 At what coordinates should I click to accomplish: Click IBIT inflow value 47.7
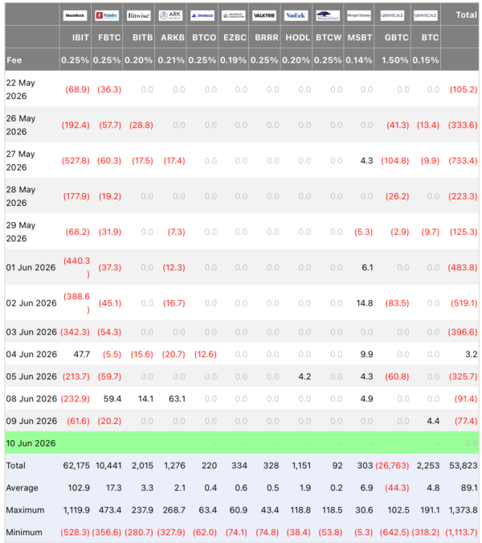coord(82,354)
